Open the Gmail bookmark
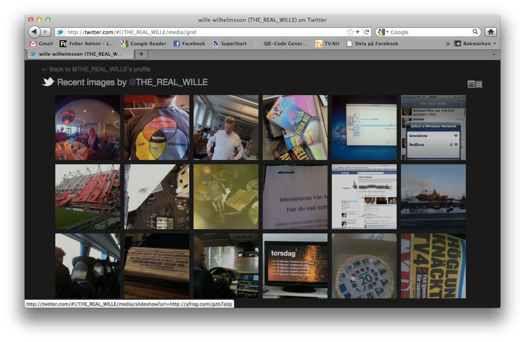 [41, 44]
